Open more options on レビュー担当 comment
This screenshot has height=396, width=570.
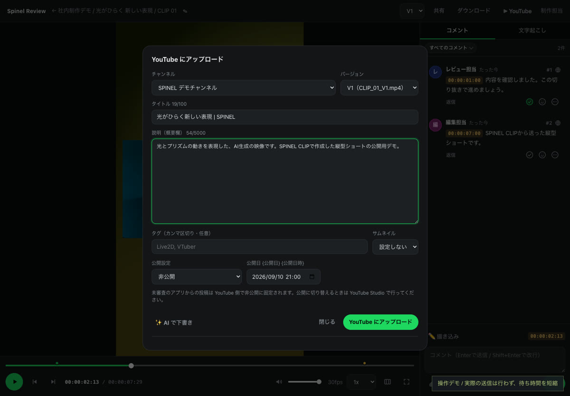[x=555, y=102]
